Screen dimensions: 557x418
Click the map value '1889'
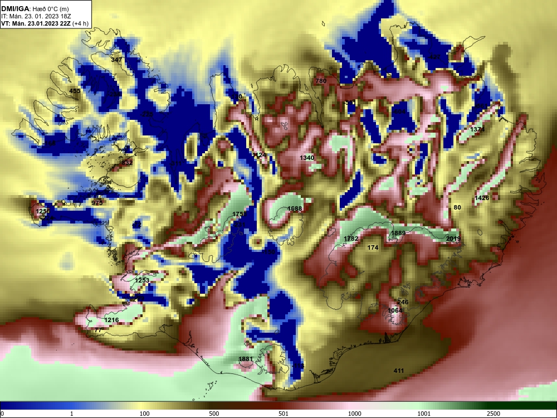click(x=398, y=233)
